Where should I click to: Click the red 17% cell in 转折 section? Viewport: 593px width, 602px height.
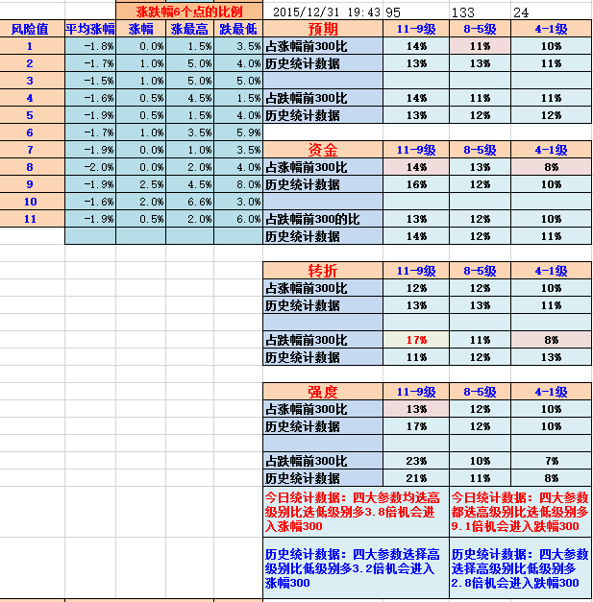[416, 340]
